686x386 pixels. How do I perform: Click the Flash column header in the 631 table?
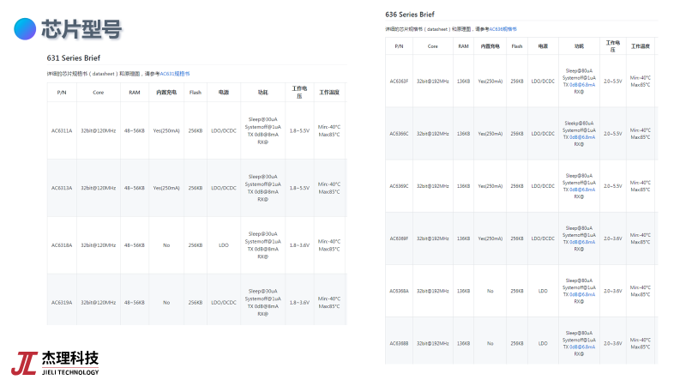click(196, 92)
